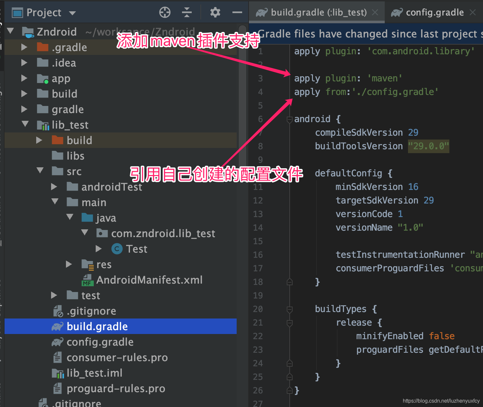The image size is (483, 407).
Task: Click Gradle files changed notification banner
Action: (x=366, y=34)
